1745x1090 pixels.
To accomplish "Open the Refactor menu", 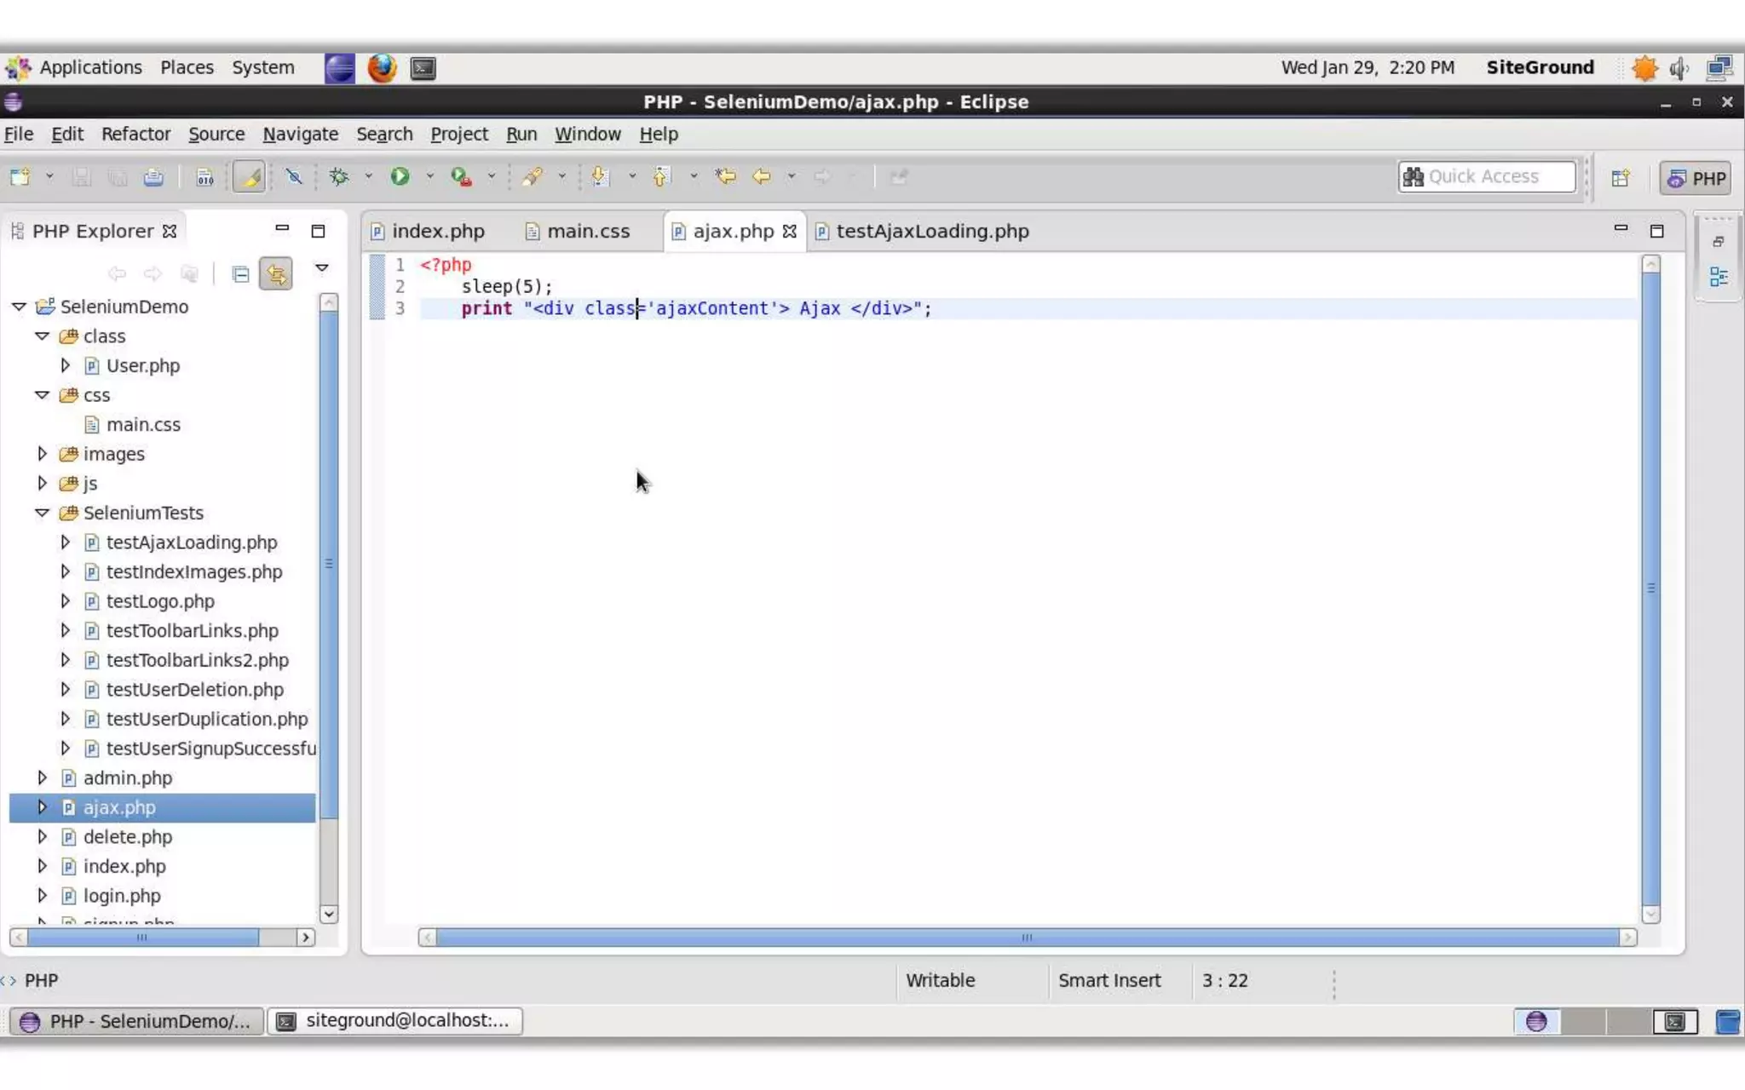I will 135,134.
